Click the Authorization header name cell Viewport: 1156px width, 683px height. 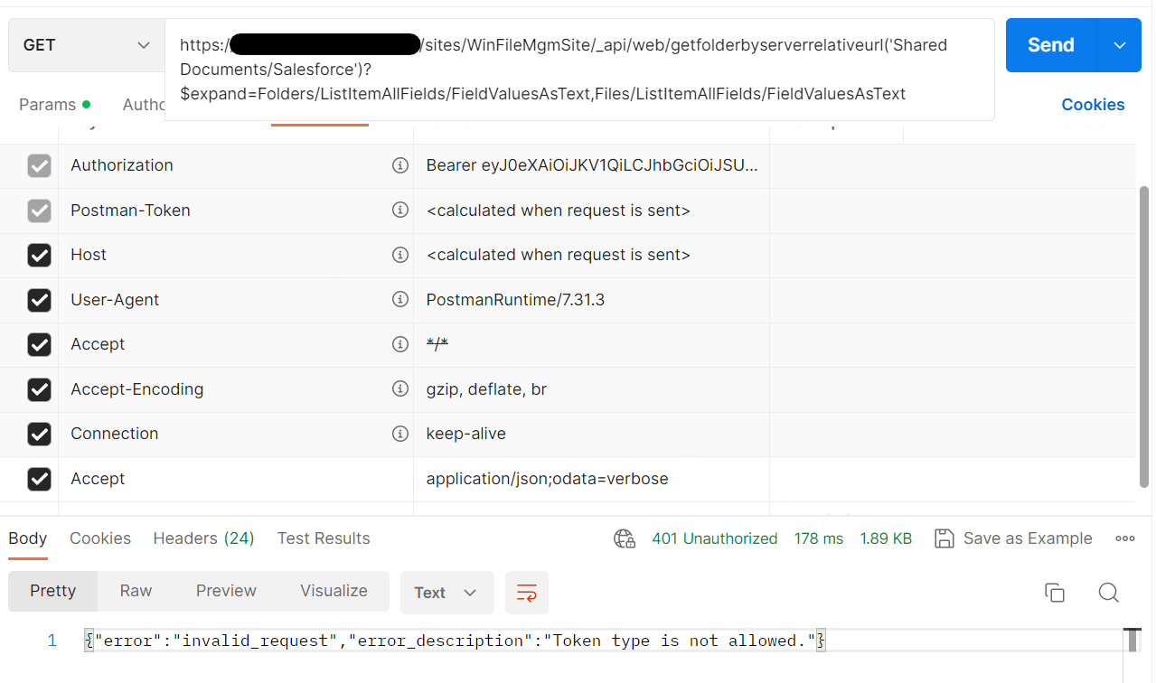point(236,165)
